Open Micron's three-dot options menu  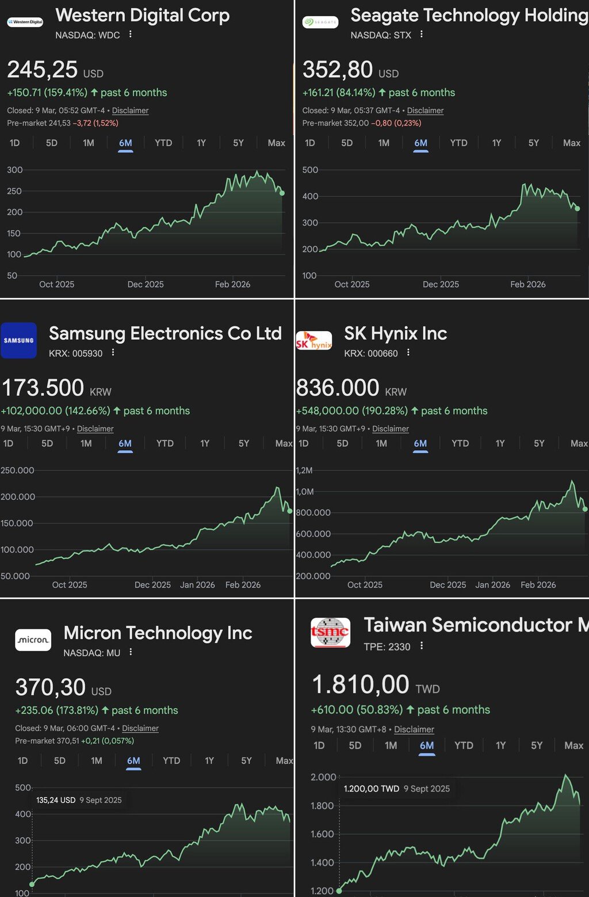coord(131,652)
